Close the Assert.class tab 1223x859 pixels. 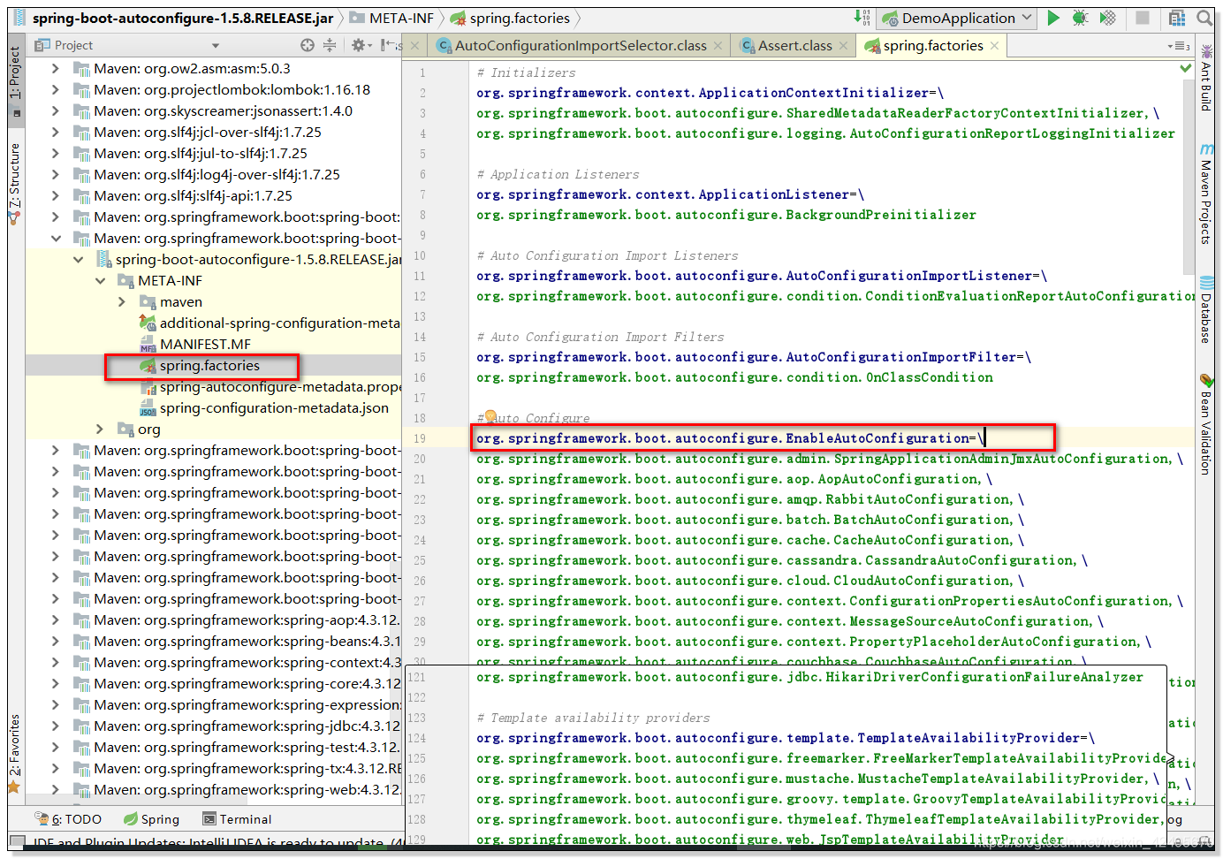click(x=843, y=46)
